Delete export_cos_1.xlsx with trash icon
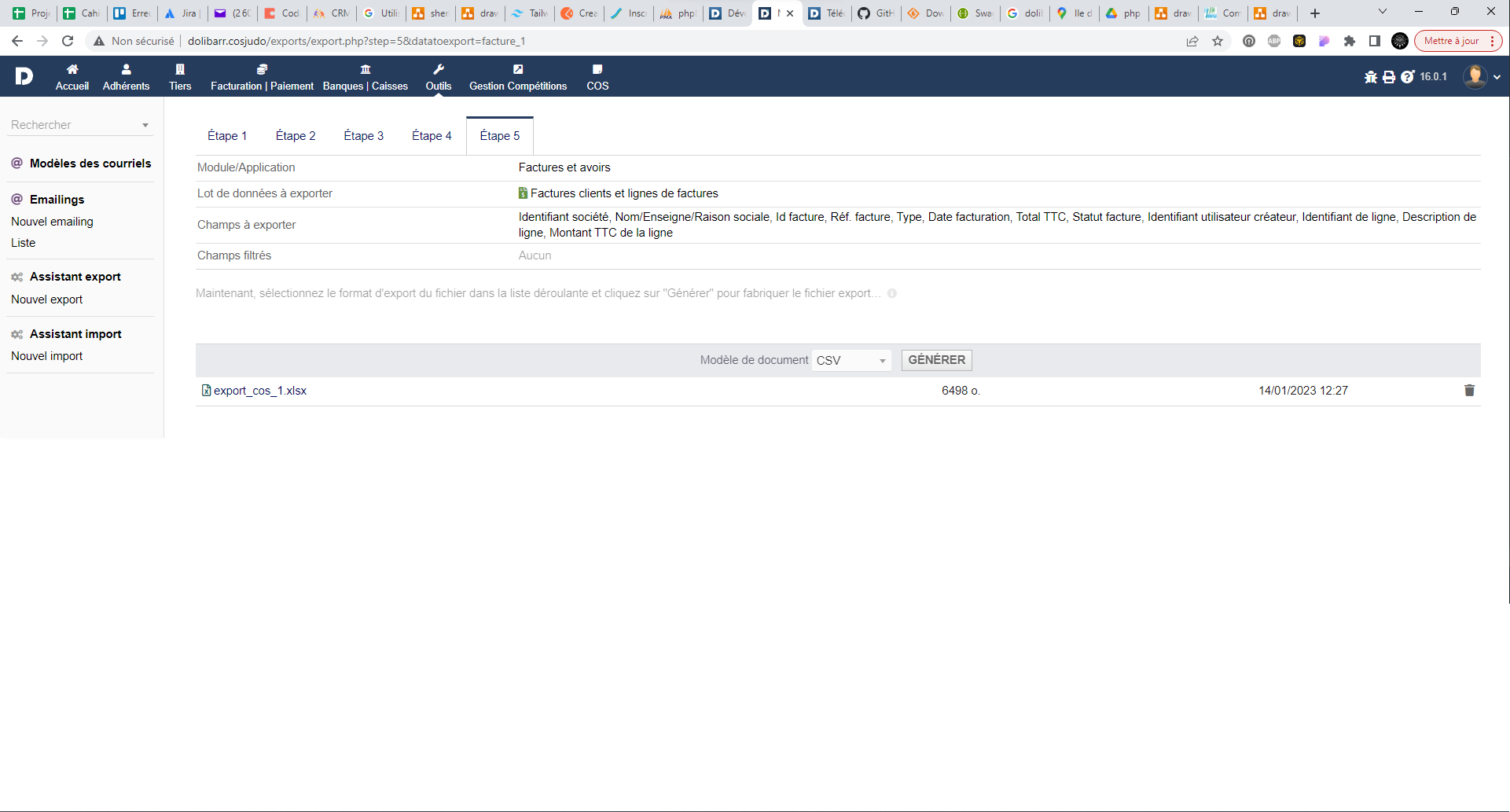The image size is (1510, 812). click(x=1469, y=391)
